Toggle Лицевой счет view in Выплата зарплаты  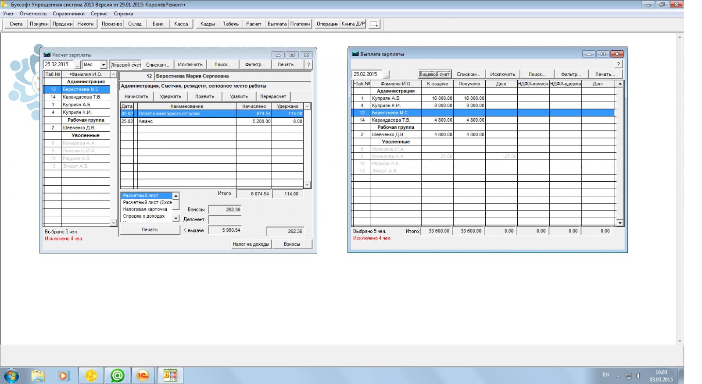(434, 74)
